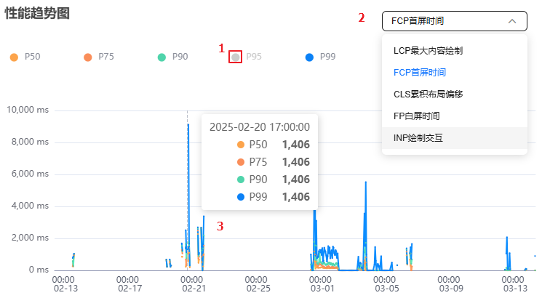Toggle the P50 legend series
Viewport: 542px width, 298px height.
(x=25, y=57)
